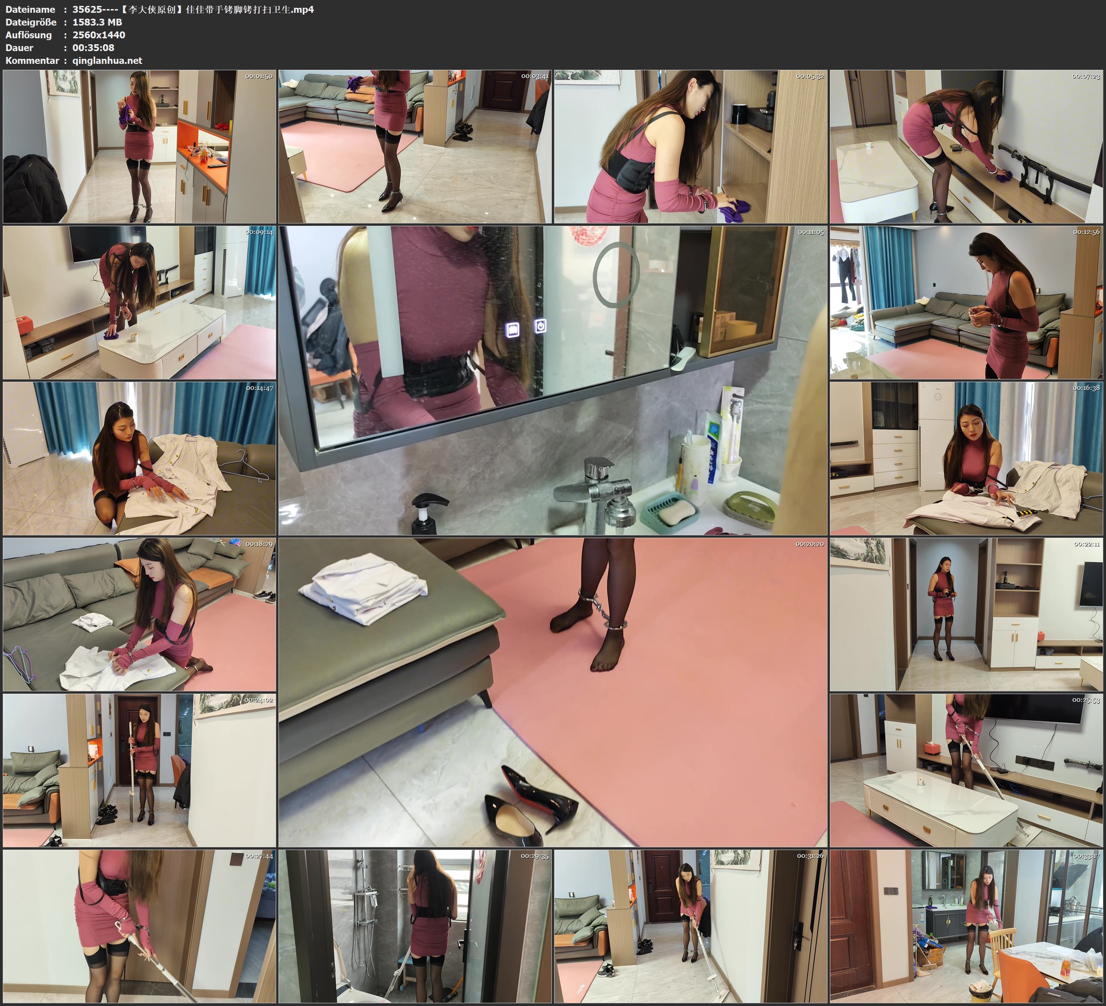Select the thumbnail stamped 00:09:14
The width and height of the screenshot is (1106, 1006).
pyautogui.click(x=139, y=302)
